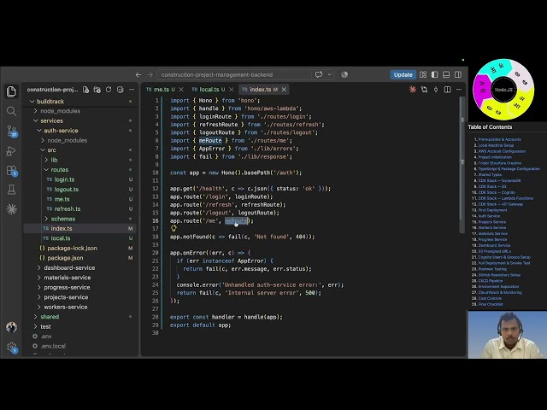
Task: Click New File icon in Explorer header
Action: coord(85,90)
